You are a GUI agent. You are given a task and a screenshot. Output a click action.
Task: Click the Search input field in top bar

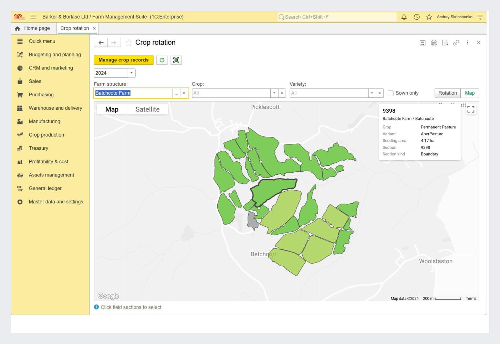tap(337, 17)
